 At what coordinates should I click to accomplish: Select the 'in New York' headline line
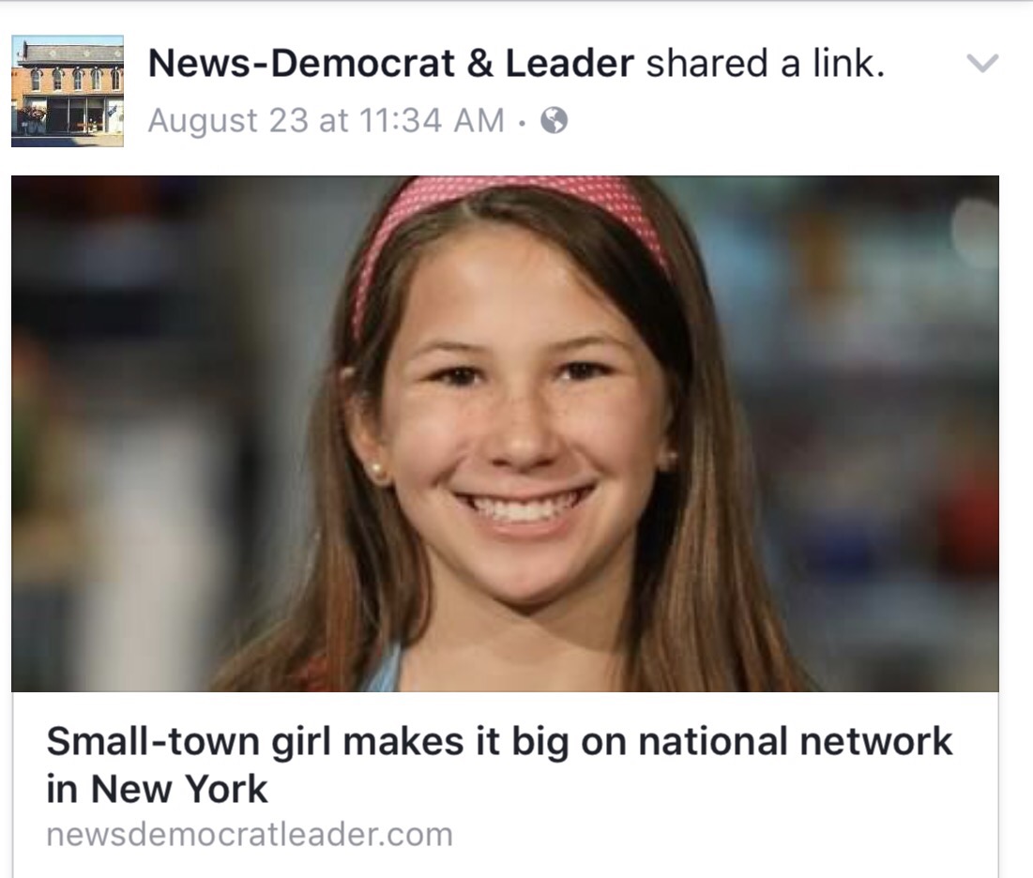157,789
